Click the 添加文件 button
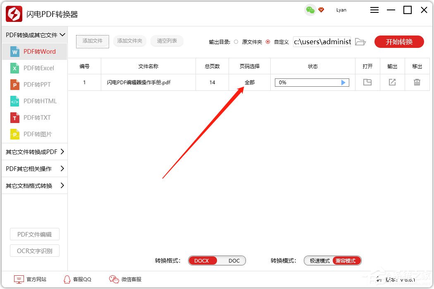This screenshot has height=289, width=434. (x=92, y=41)
